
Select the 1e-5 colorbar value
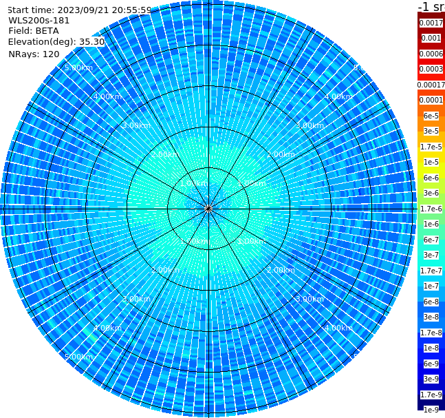pos(431,162)
